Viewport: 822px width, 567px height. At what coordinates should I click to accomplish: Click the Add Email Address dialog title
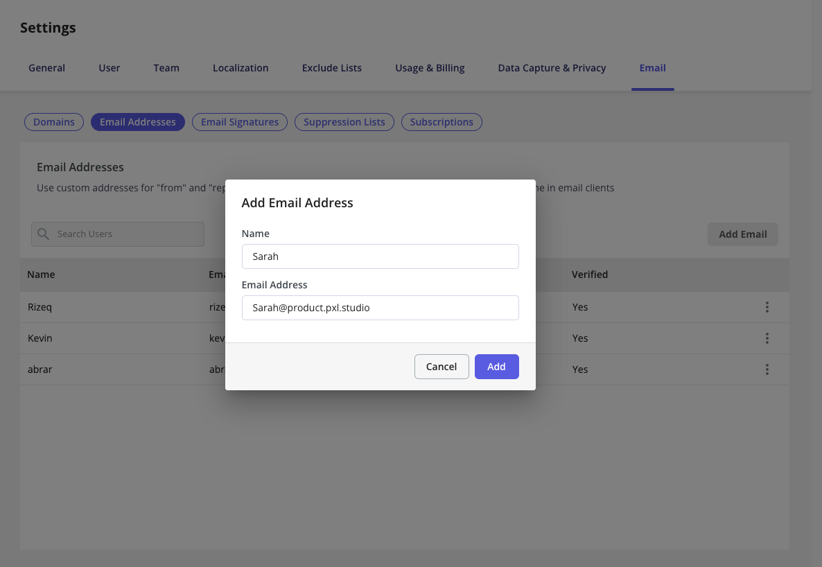coord(297,203)
